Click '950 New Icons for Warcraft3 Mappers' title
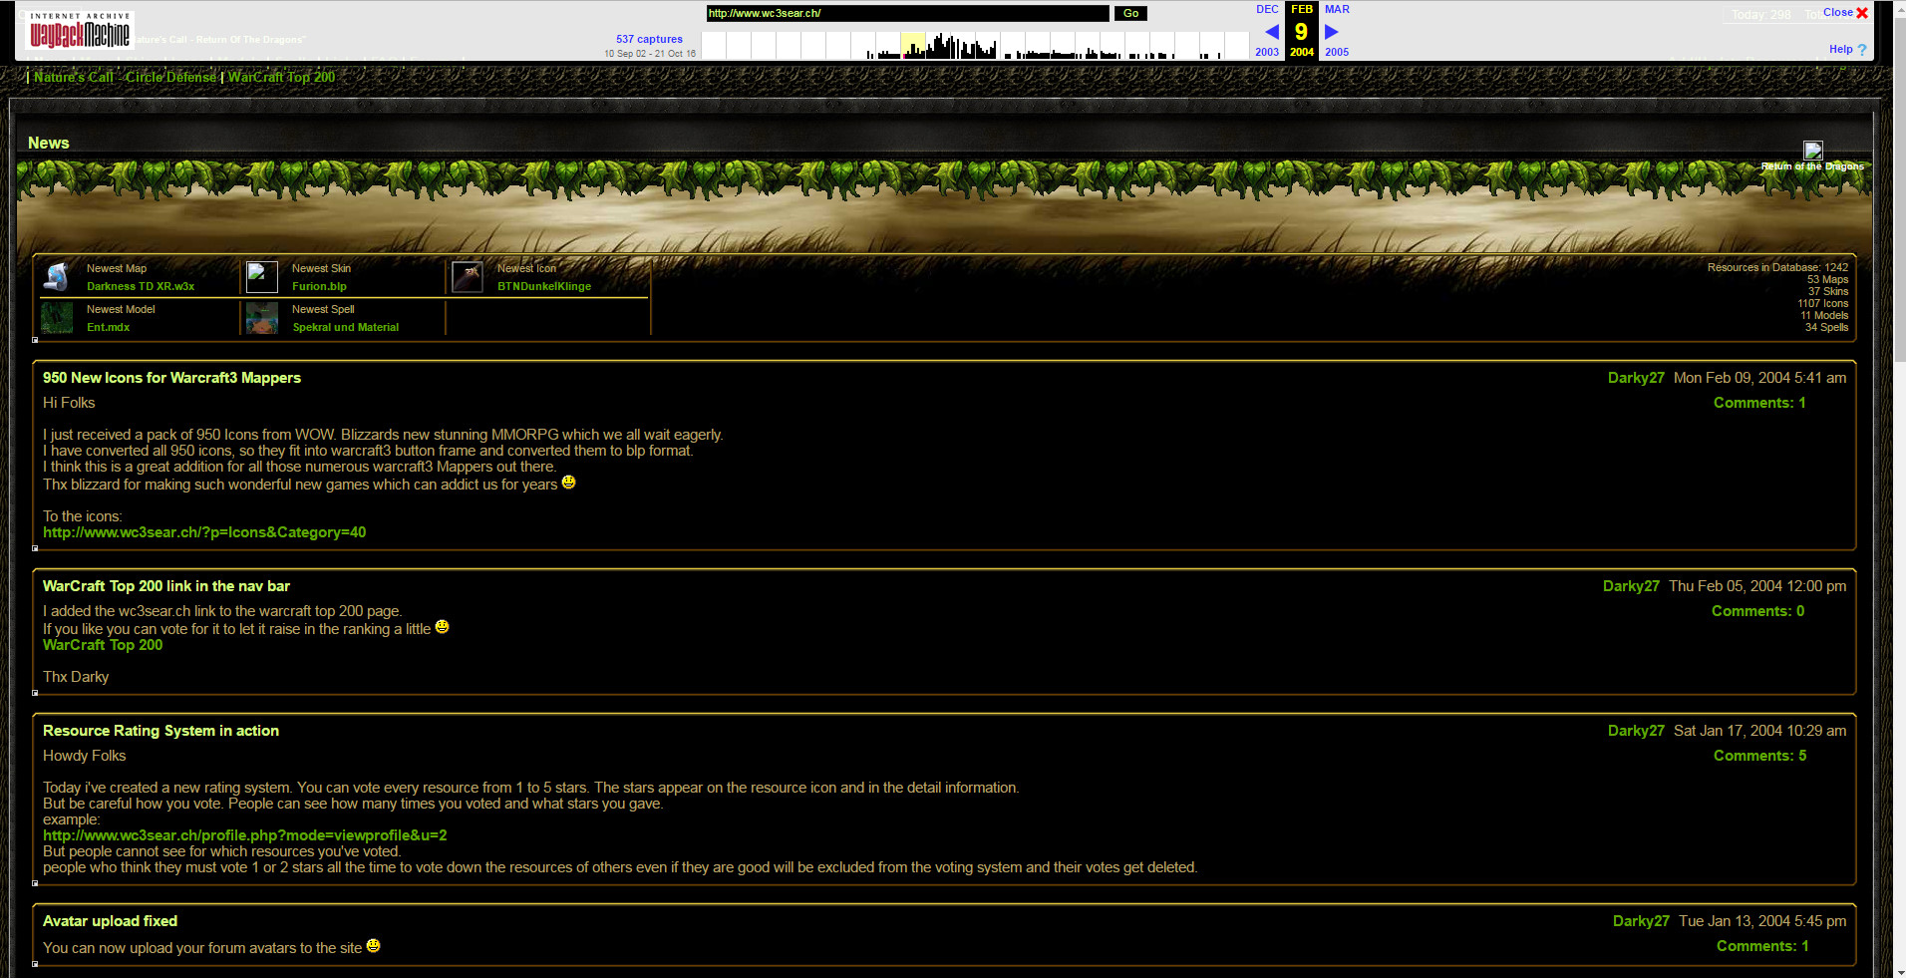This screenshot has width=1906, height=978. click(171, 378)
